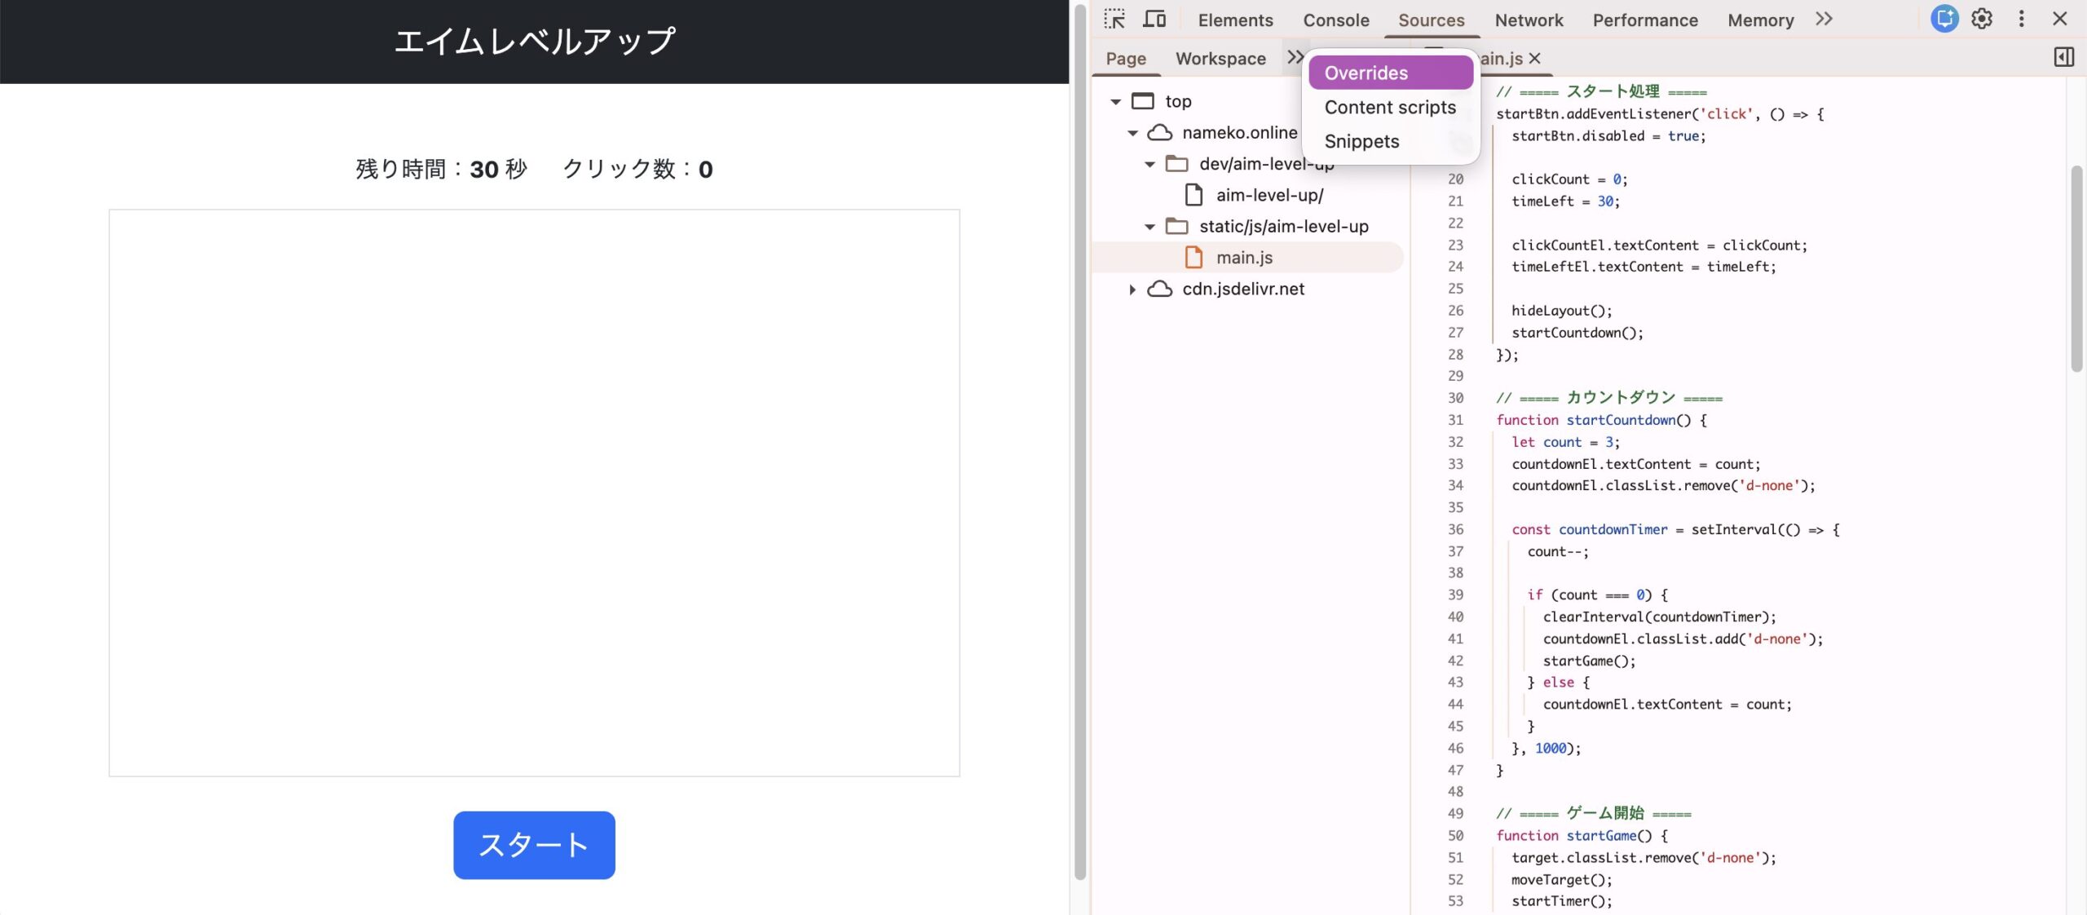Toggle the debugger sidebar panel icon
The image size is (2087, 915).
tap(2063, 58)
